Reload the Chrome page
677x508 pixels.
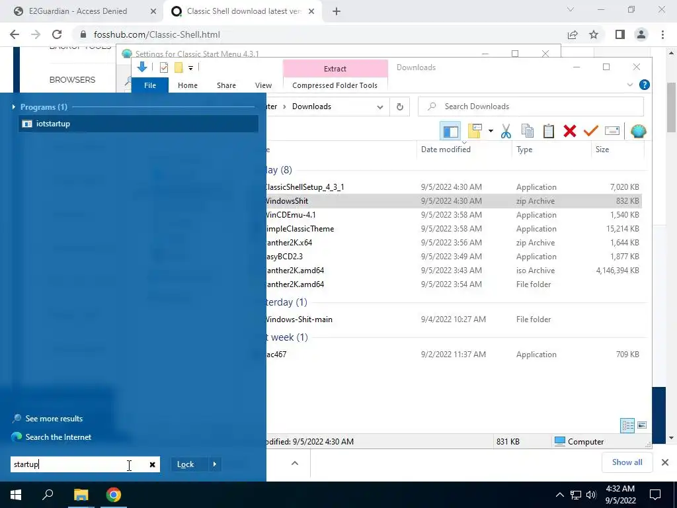[57, 34]
